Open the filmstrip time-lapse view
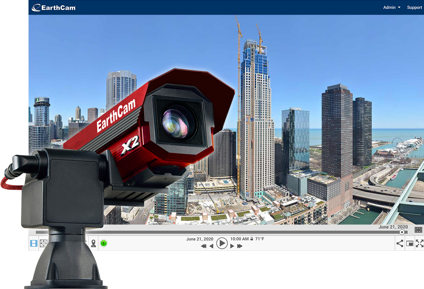 34,244
